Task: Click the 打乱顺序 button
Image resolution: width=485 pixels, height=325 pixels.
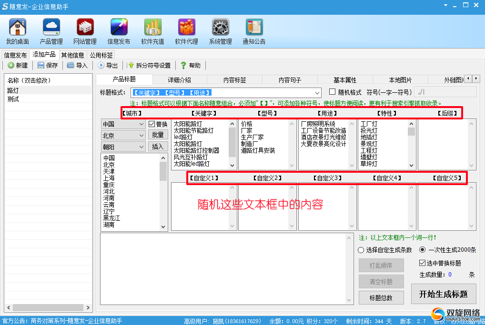Action: point(381,266)
